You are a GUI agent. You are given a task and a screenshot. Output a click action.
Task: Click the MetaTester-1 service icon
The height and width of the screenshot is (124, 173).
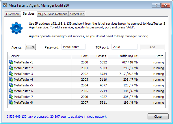pyautogui.click(x=11, y=62)
